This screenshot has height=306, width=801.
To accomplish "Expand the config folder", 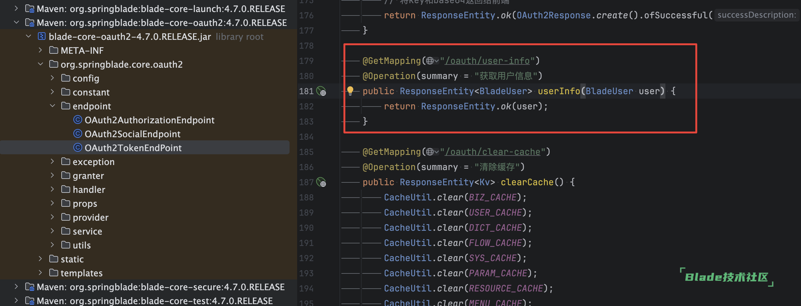I will 52,78.
